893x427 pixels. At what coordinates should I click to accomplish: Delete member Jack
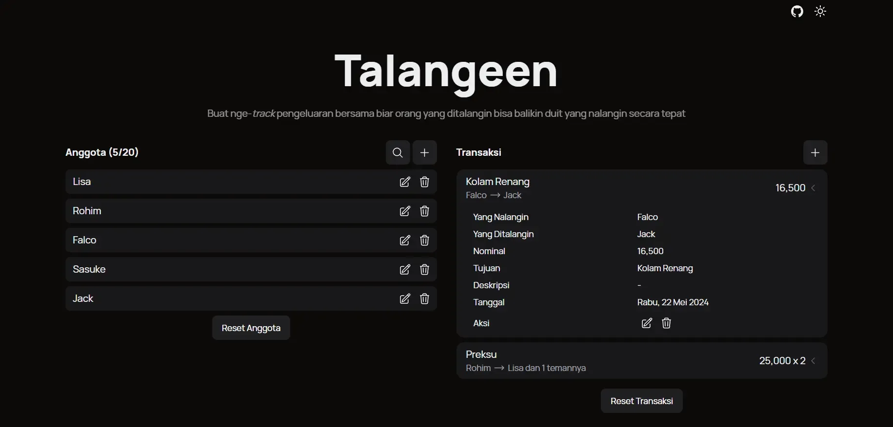coord(424,298)
